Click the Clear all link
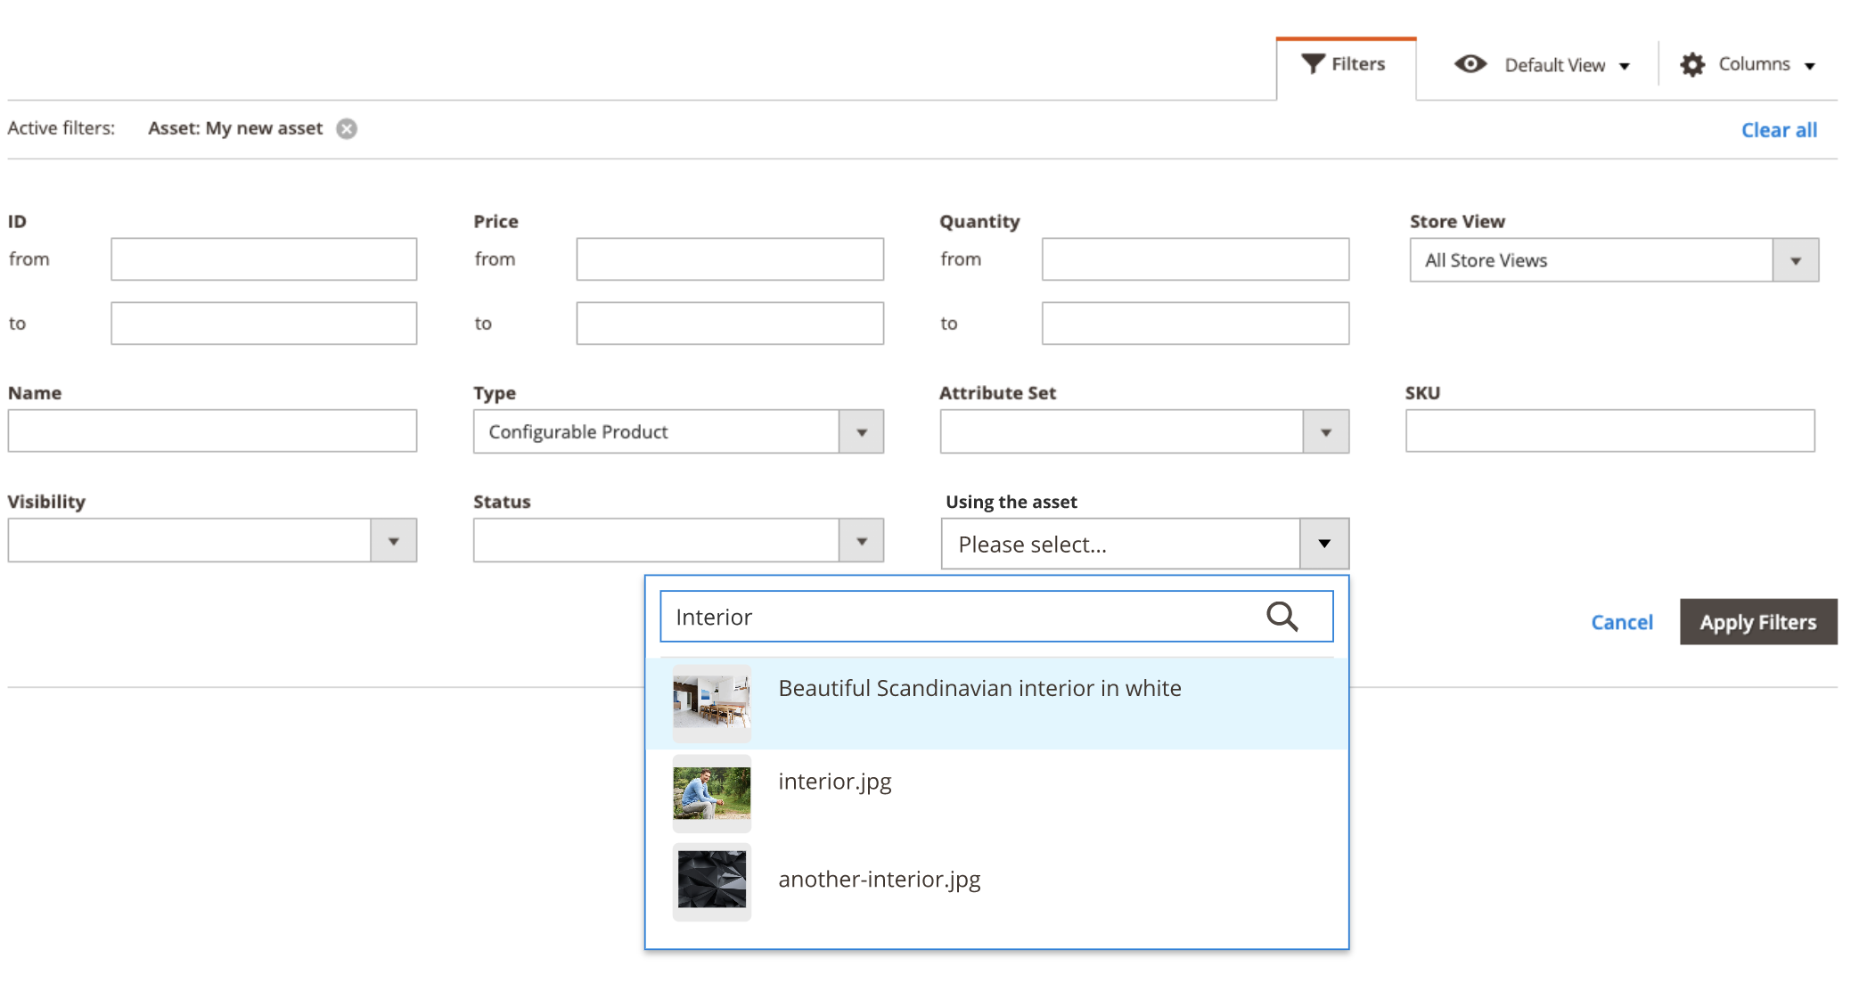1859x991 pixels. tap(1778, 130)
